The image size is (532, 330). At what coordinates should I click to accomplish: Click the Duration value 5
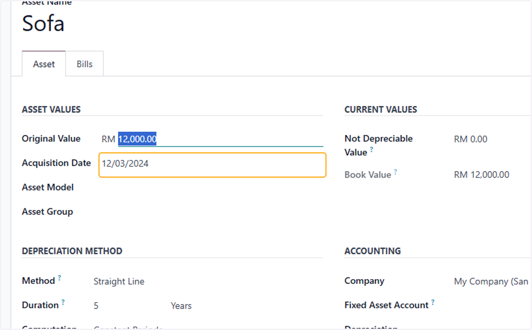point(96,306)
